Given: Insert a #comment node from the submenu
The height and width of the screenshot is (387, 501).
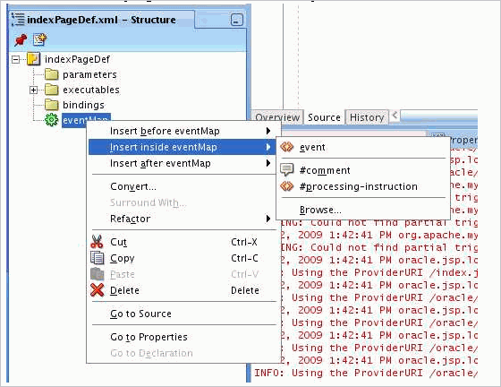Looking at the screenshot, I should 363,170.
